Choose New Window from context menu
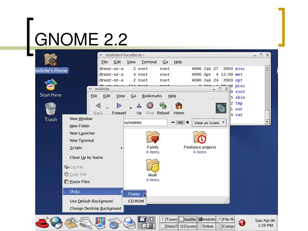The width and height of the screenshot is (308, 231). click(93, 119)
